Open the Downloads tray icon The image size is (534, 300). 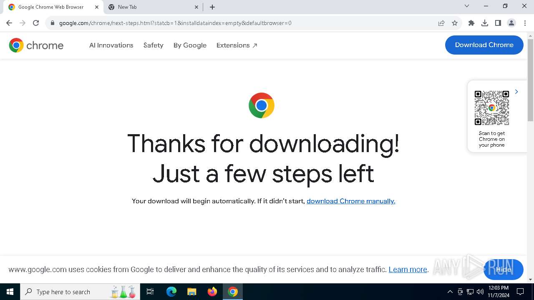485,23
